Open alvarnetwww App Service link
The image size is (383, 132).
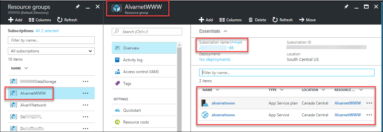coord(223,115)
